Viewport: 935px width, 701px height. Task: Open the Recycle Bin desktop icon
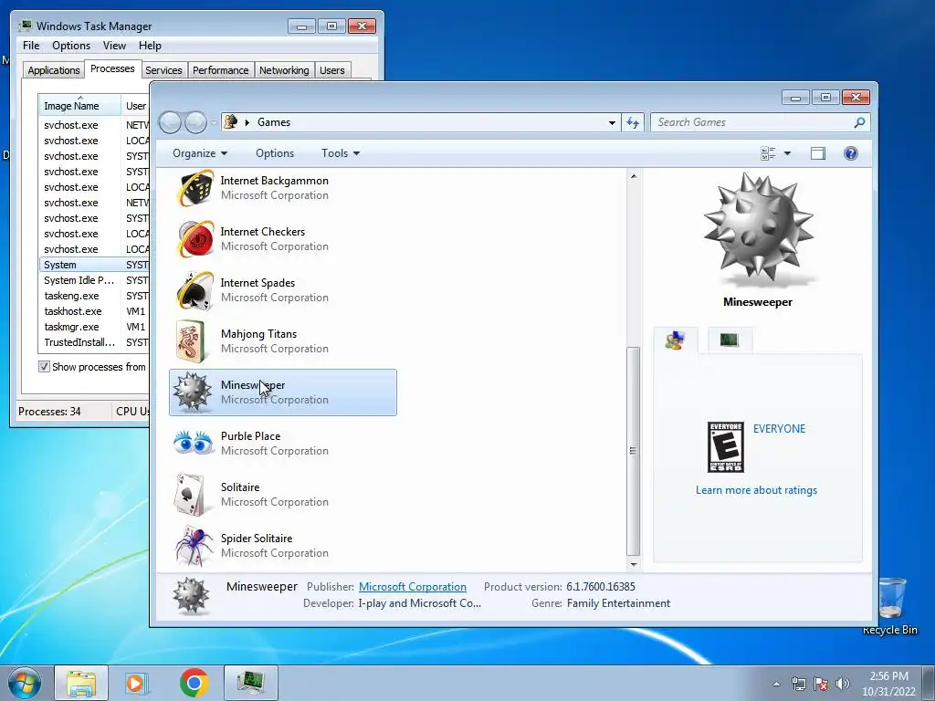pyautogui.click(x=889, y=607)
